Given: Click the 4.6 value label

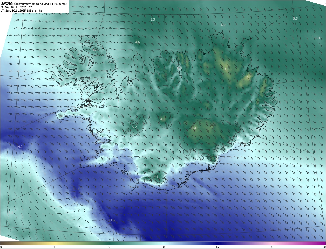Looking at the screenshot, I should tap(138, 42).
